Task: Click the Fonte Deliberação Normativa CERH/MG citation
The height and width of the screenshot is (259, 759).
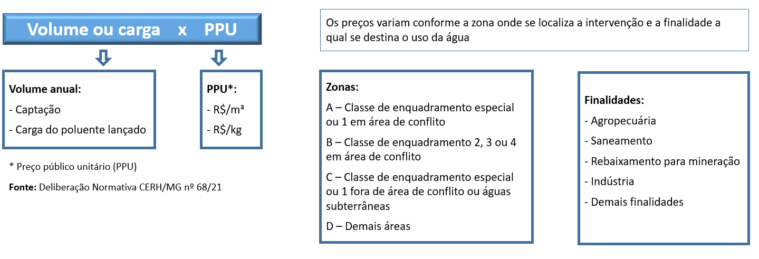Action: tap(115, 187)
